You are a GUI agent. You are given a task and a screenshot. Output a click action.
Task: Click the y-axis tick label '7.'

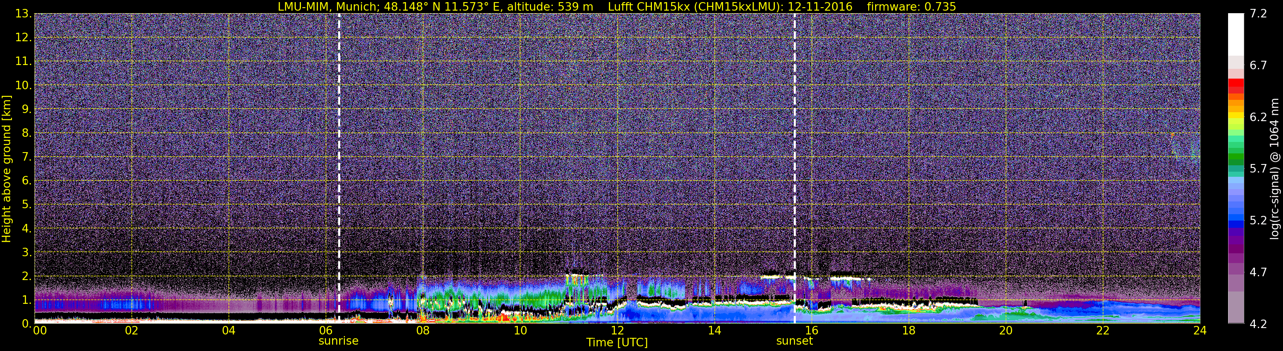click(26, 157)
